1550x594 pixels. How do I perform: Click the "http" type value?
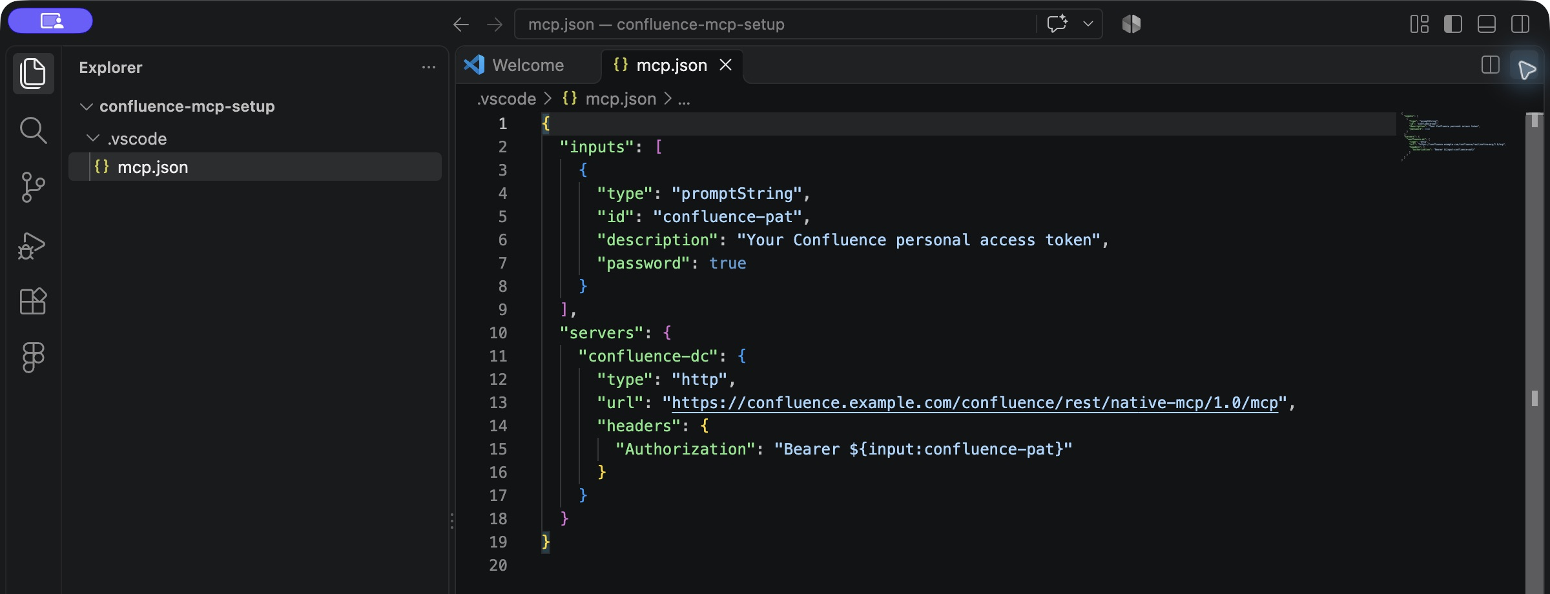click(699, 379)
